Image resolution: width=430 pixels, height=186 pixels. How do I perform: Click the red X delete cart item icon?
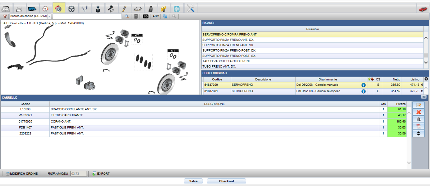click(x=418, y=112)
